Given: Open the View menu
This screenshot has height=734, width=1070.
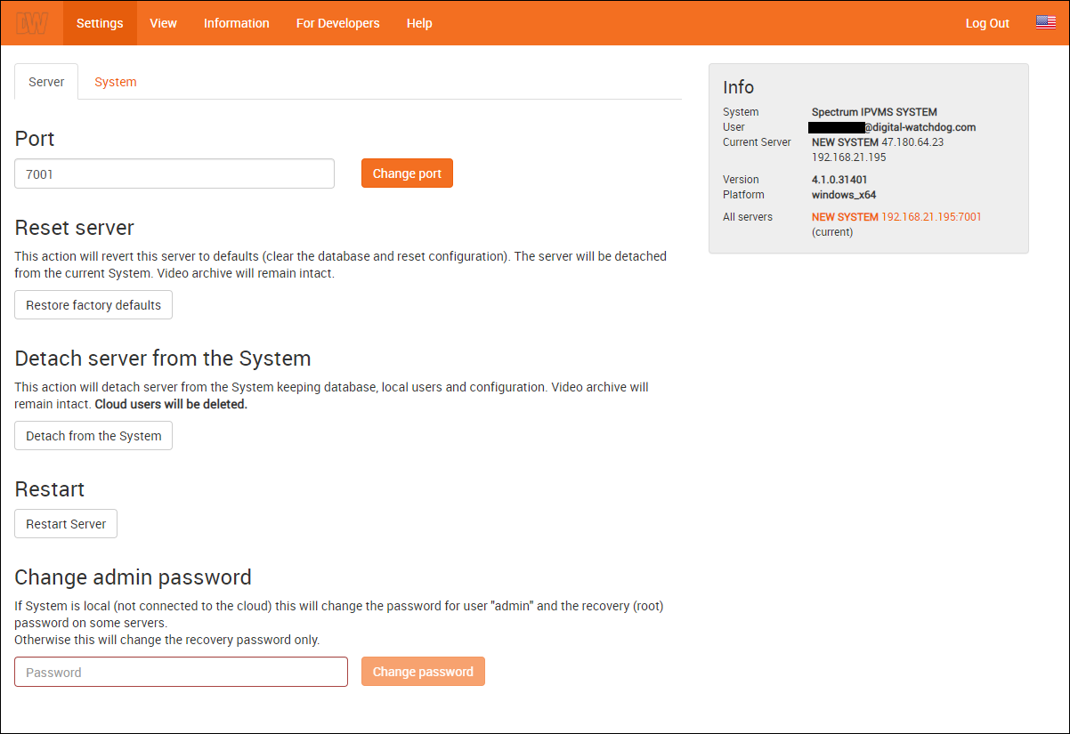Looking at the screenshot, I should point(163,23).
